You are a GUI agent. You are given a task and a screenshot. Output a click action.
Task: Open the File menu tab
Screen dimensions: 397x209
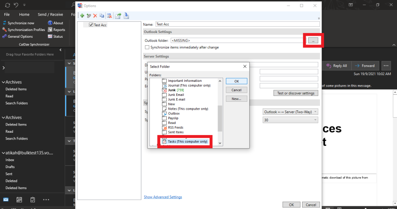[7, 14]
